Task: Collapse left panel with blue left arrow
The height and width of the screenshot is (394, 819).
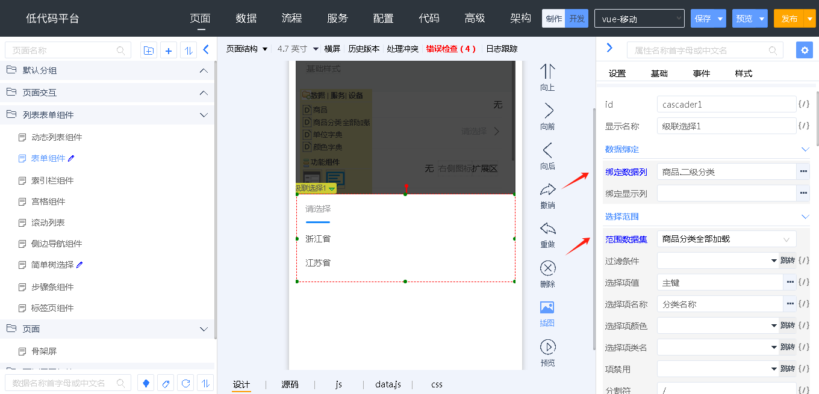Action: [x=206, y=50]
